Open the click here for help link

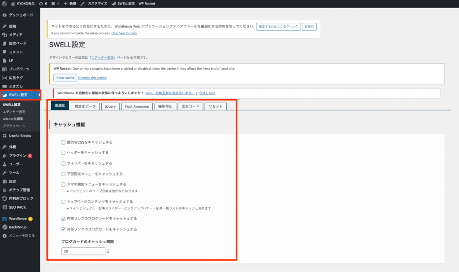coord(124,33)
